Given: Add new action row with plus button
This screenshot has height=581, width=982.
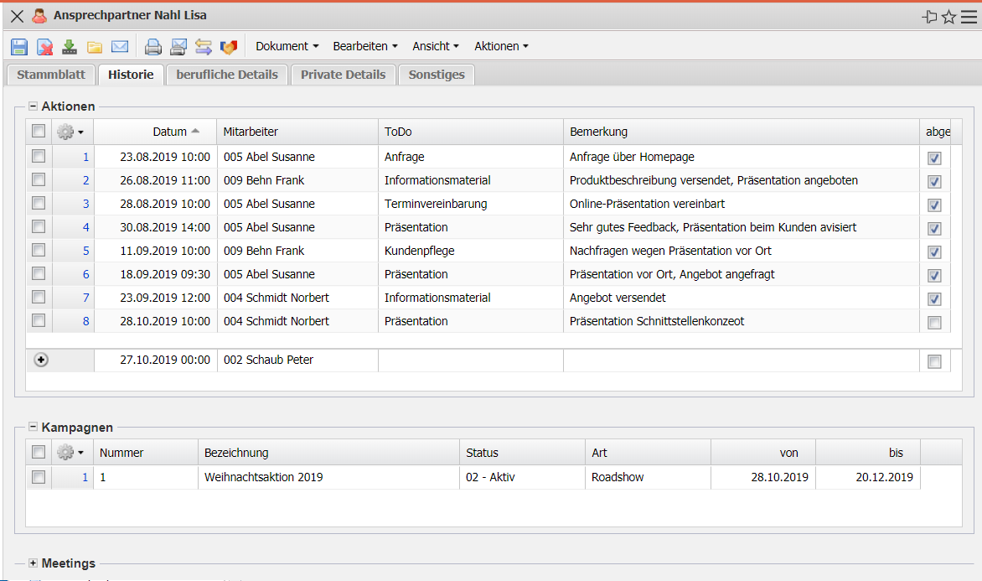Looking at the screenshot, I should pos(41,360).
